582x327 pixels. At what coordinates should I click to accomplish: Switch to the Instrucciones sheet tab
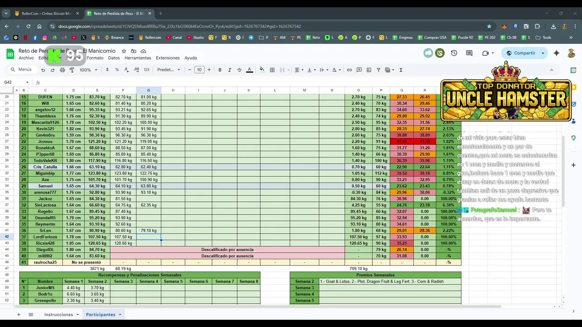[59, 314]
